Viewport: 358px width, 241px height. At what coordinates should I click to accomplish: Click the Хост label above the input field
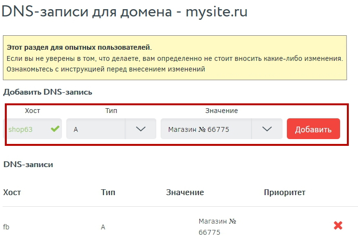(32, 111)
